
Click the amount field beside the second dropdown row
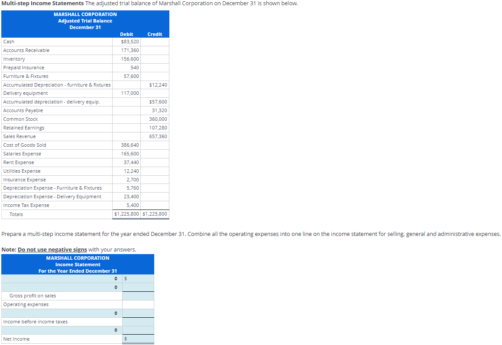point(137,286)
